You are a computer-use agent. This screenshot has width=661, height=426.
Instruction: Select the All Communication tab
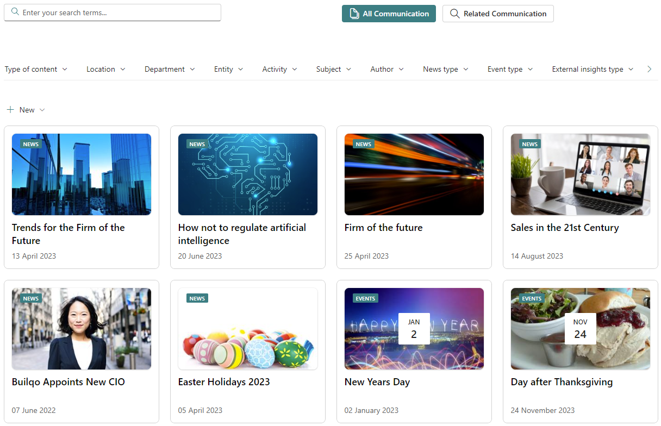389,14
